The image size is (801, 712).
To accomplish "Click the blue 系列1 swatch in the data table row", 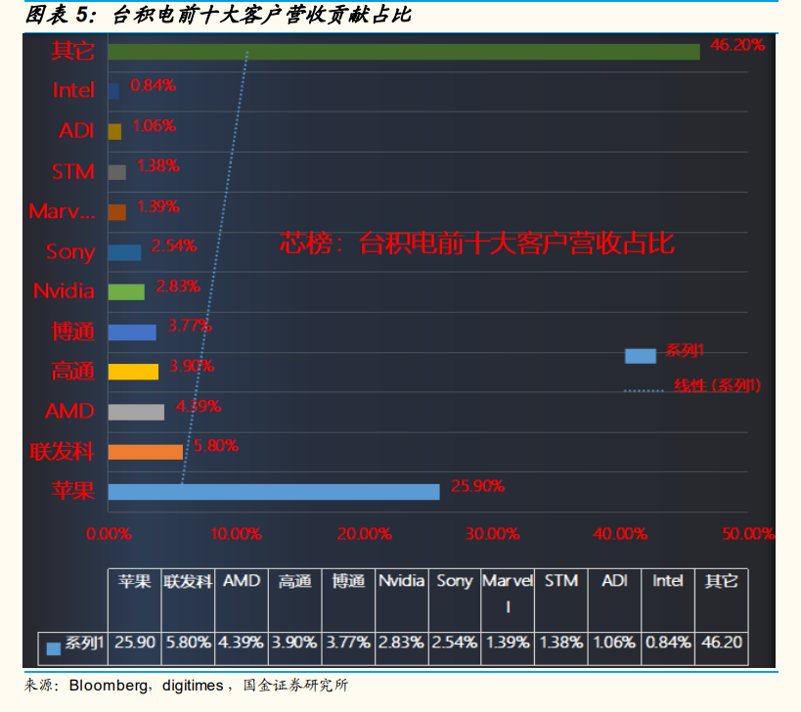I will [x=54, y=648].
